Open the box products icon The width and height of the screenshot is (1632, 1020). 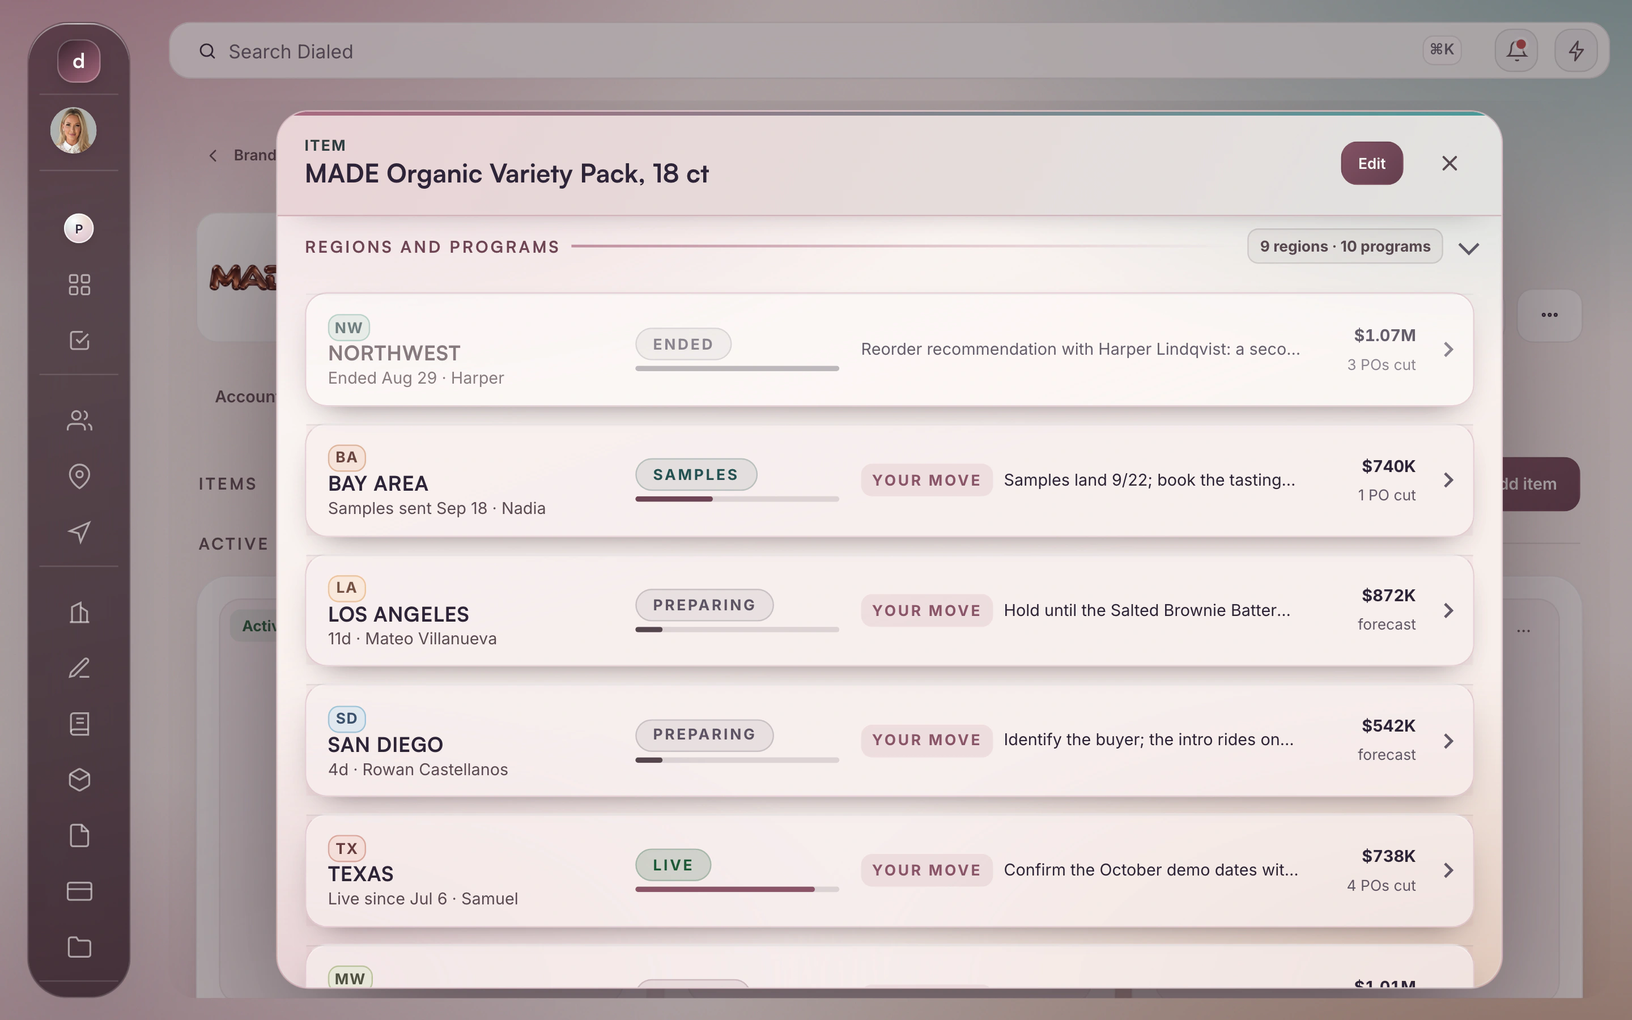[x=79, y=780]
